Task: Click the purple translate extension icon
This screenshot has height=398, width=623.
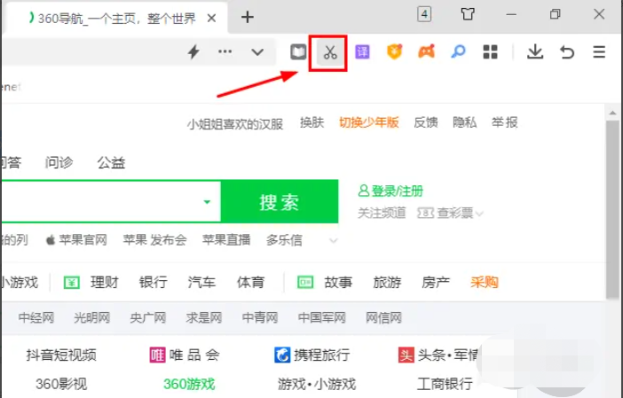Action: click(363, 52)
